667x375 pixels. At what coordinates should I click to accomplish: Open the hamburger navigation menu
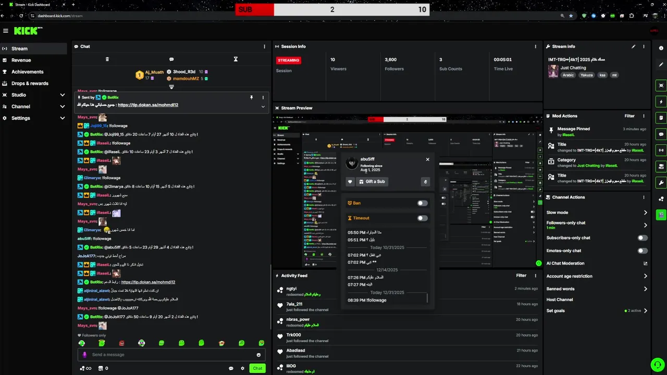pyautogui.click(x=6, y=31)
